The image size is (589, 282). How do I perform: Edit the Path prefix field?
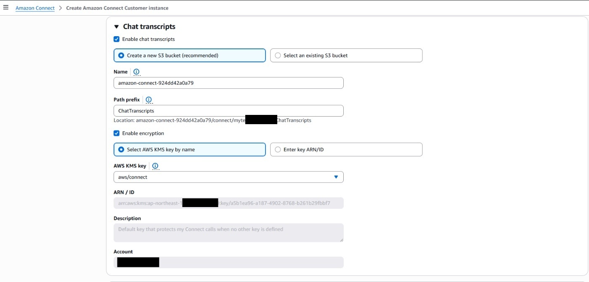point(228,111)
